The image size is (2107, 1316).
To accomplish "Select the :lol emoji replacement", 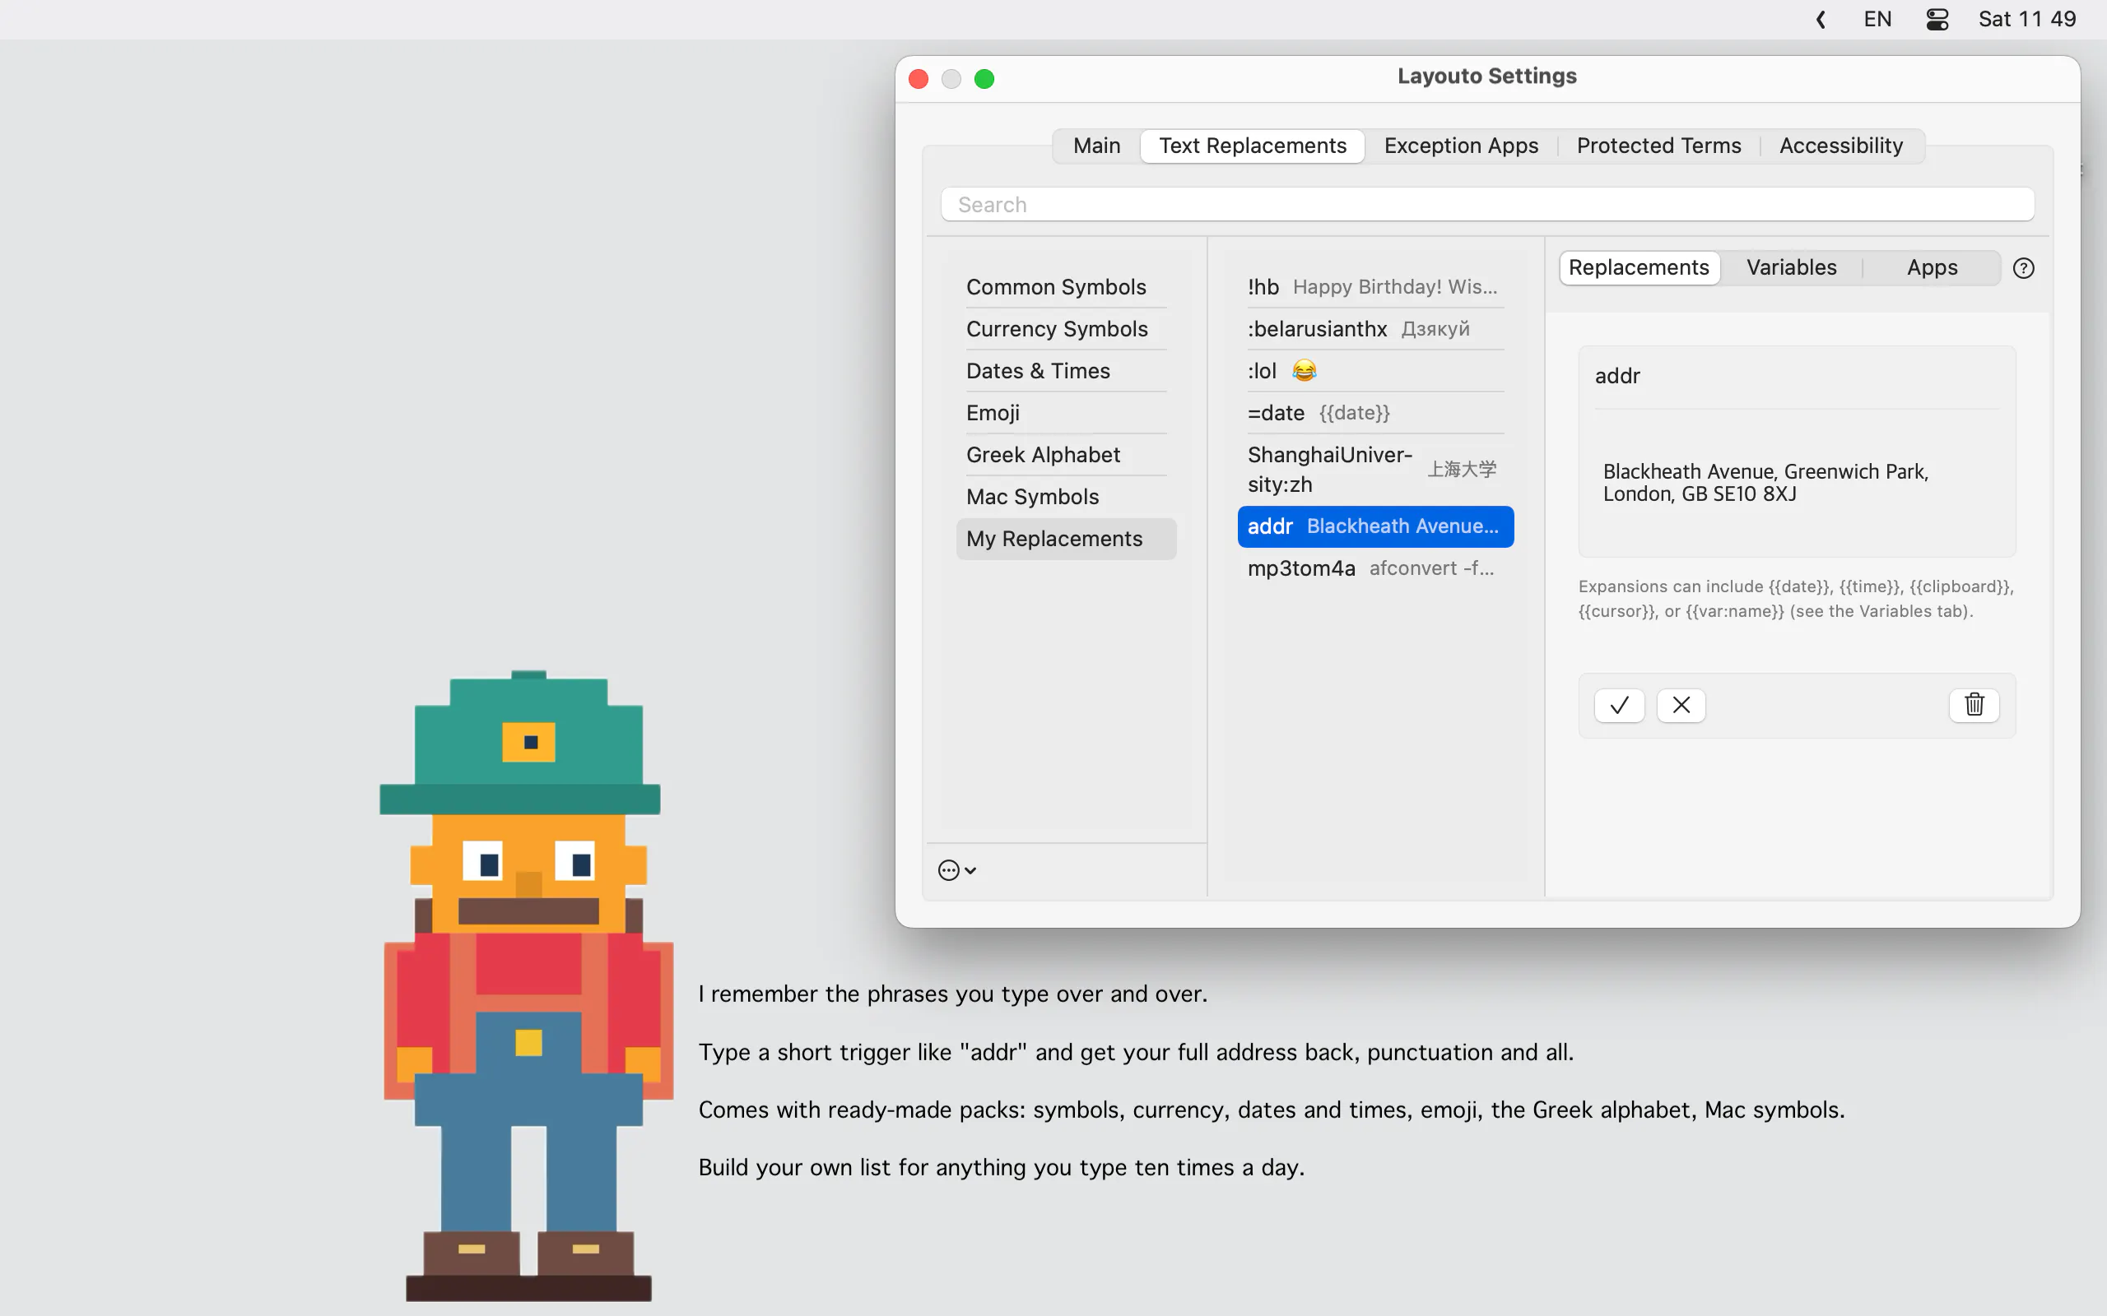I will coord(1374,371).
